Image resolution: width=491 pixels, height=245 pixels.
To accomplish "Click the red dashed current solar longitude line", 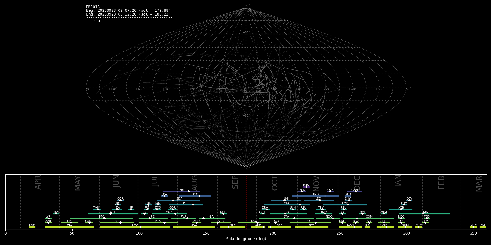I will coord(246,202).
